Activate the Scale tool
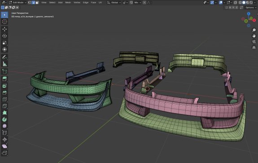This screenshot has height=163, width=258. point(4,43)
